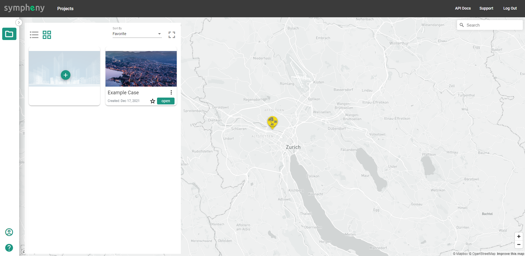525x256 pixels.
Task: Open the Example Case options menu
Action: pos(171,93)
